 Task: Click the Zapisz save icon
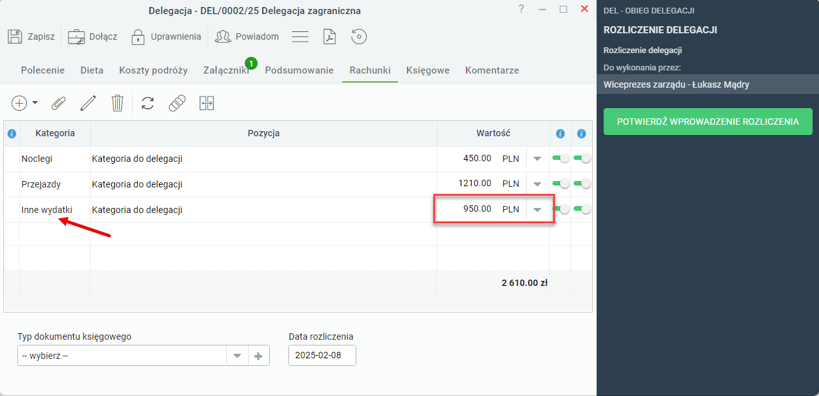pyautogui.click(x=15, y=36)
